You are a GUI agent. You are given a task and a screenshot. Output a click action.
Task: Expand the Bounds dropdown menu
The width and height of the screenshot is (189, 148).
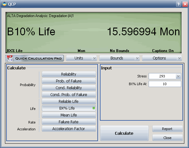tap(119, 58)
